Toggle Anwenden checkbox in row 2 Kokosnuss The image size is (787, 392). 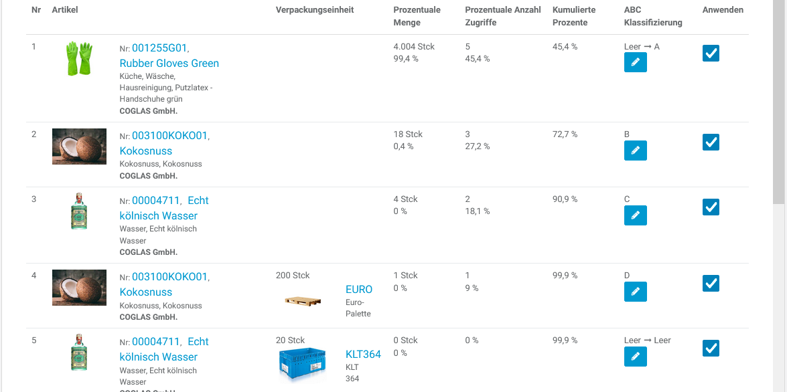tap(711, 142)
